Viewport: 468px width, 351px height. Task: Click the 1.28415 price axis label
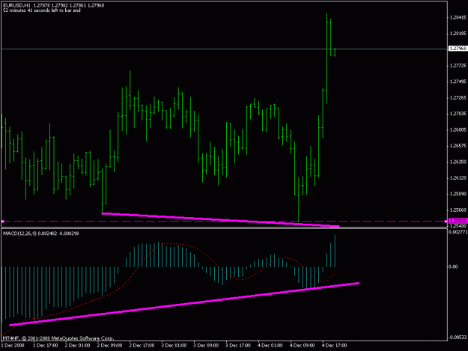point(458,18)
